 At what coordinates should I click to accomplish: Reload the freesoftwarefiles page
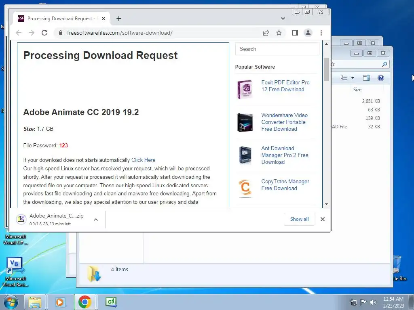44,33
